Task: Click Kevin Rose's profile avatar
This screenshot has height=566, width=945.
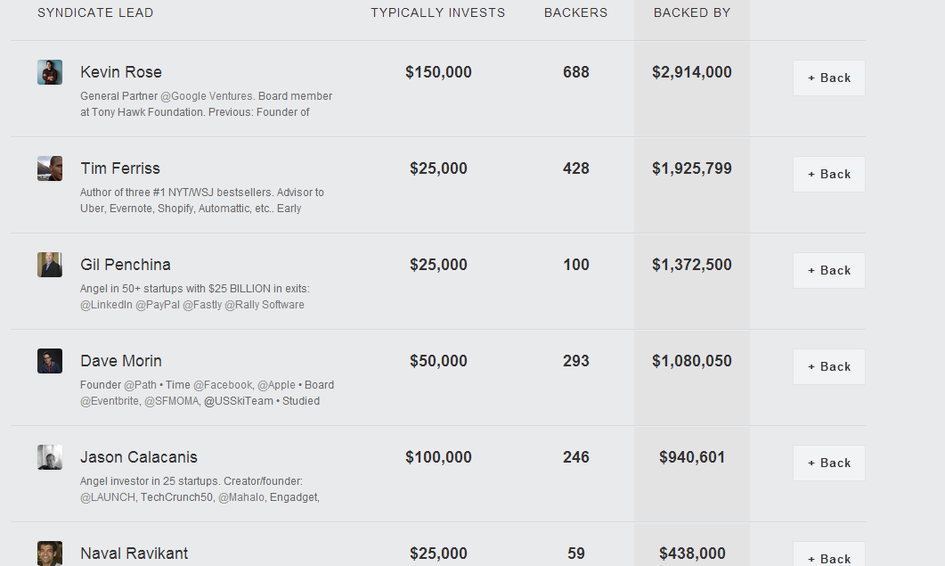Action: coord(50,72)
